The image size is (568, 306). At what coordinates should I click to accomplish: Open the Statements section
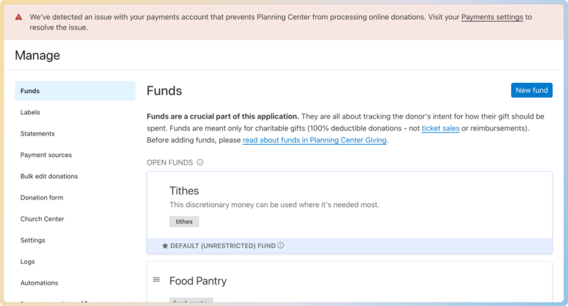tap(38, 133)
